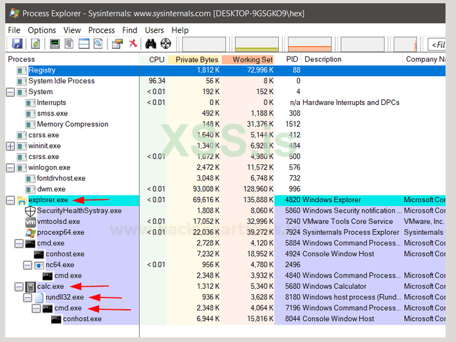Click the Refresh Now toolbar icon
The width and height of the screenshot is (456, 342).
[x=35, y=44]
